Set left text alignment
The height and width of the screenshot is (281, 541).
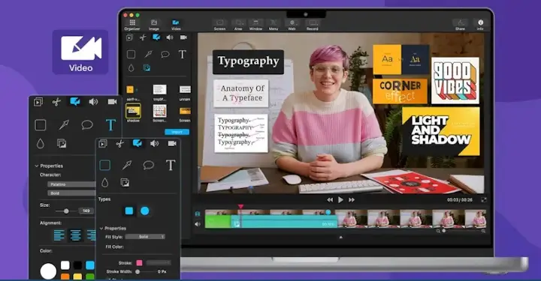(59, 235)
